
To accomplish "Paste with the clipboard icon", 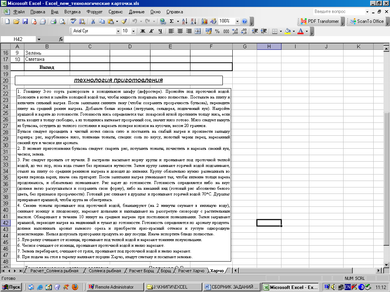I will pyautogui.click(x=111, y=21).
